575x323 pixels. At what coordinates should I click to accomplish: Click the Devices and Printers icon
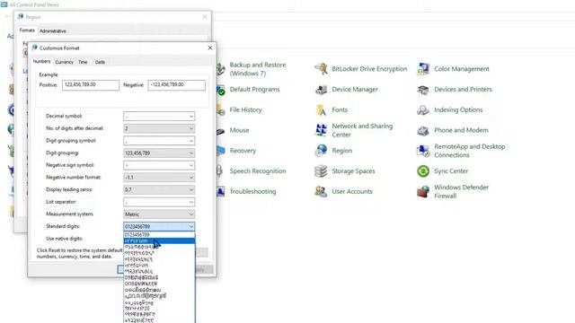pos(423,90)
